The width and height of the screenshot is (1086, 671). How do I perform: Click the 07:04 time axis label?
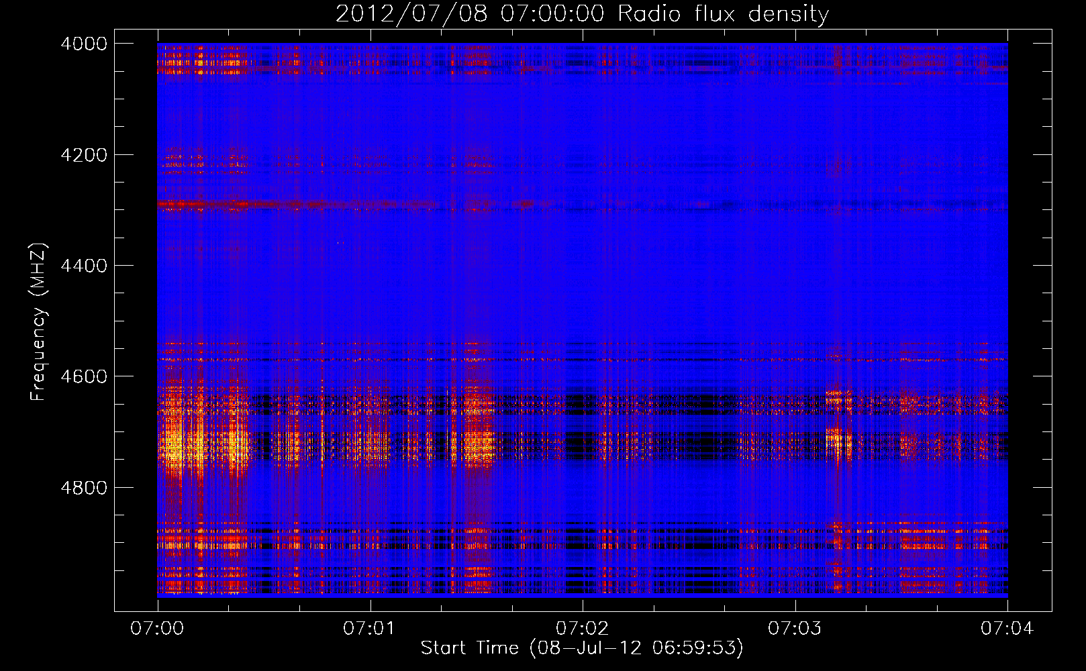1007,629
